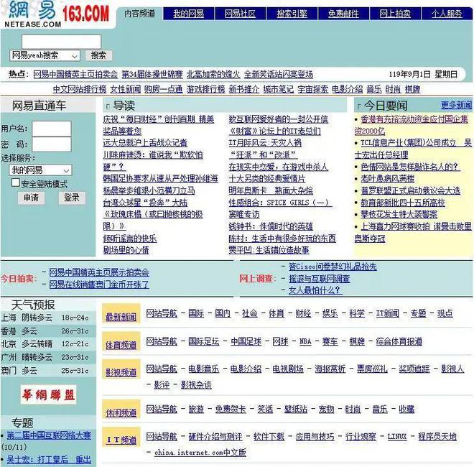The height and width of the screenshot is (467, 474).
Task: Open the 游戏排行榜 link
Action: point(205,89)
